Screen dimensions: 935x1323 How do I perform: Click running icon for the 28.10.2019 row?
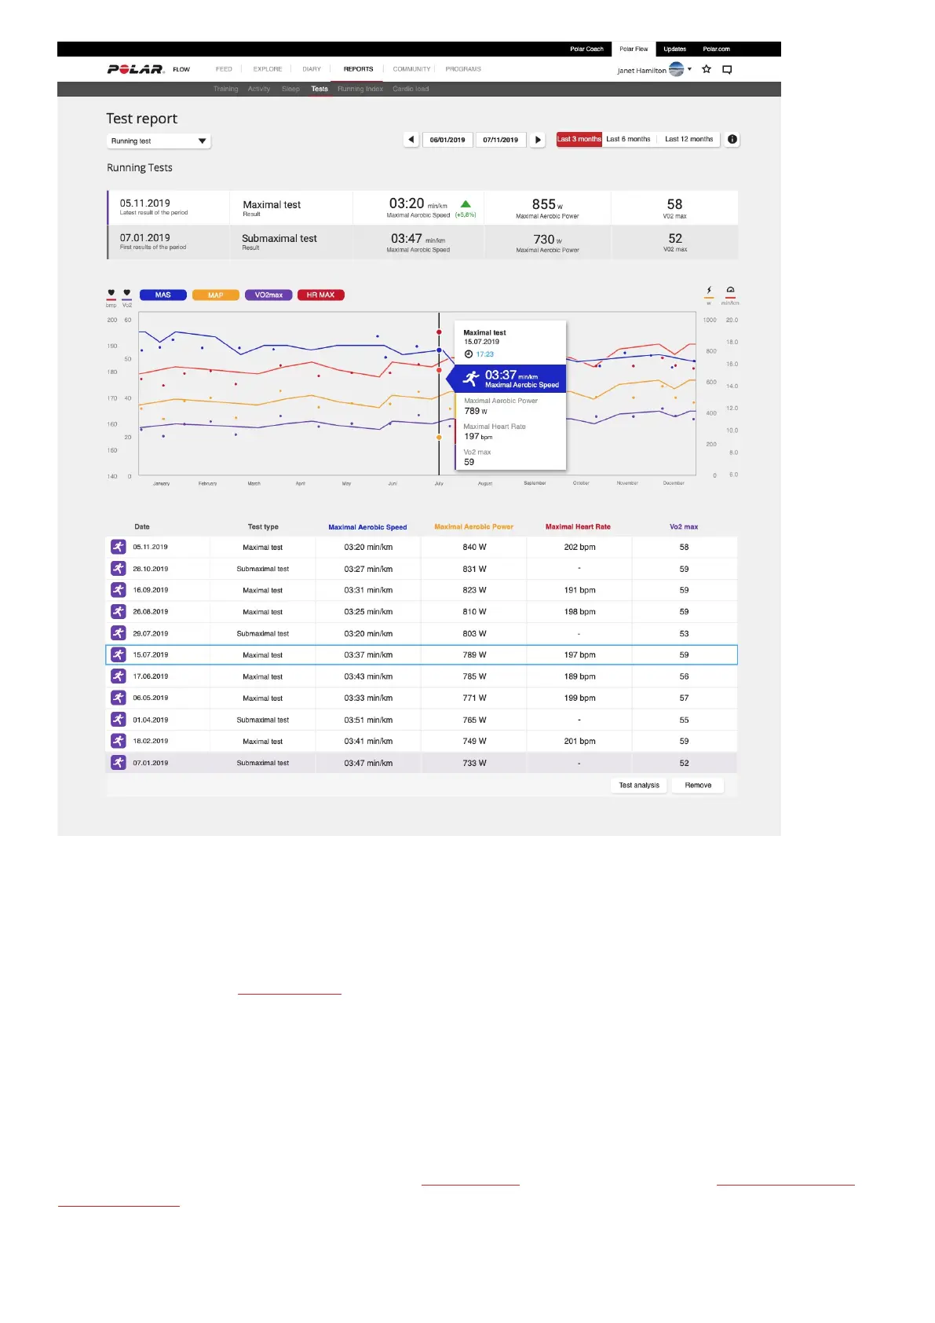(x=119, y=569)
